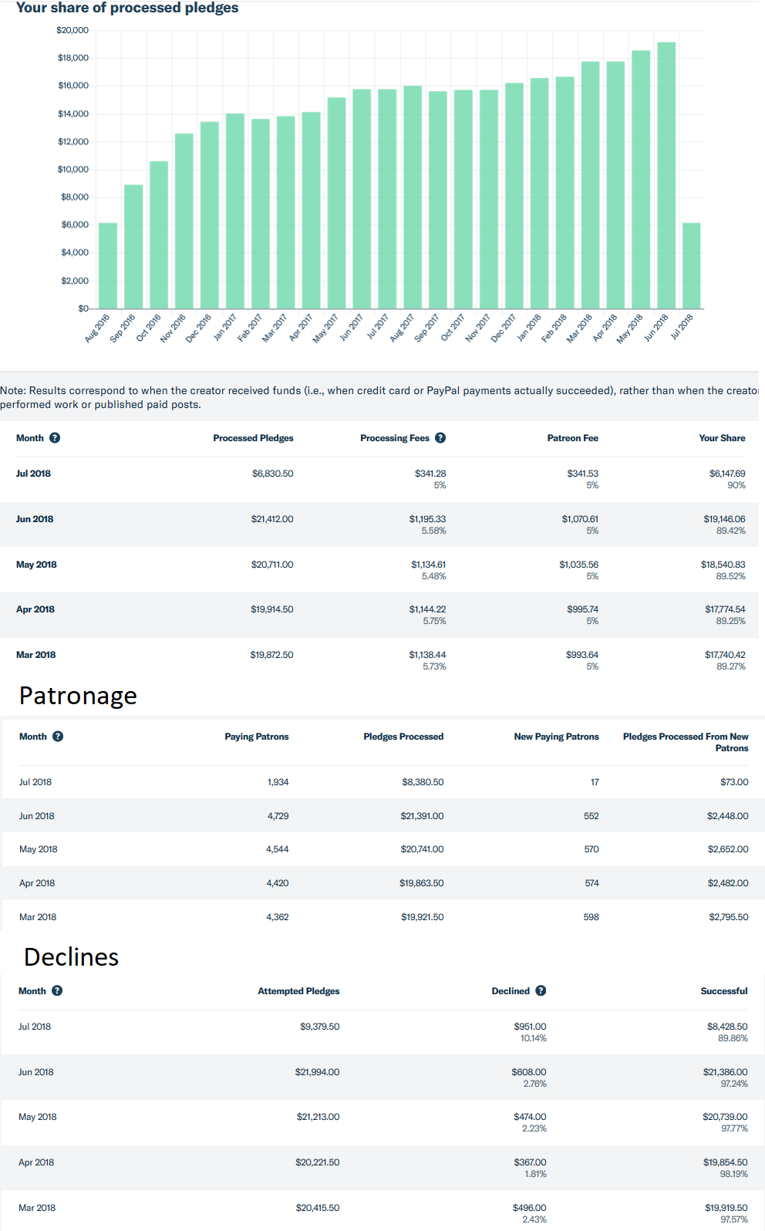Screen dimensions: 765x1231
Task: Click Month help icon in Processed Pledges table
Action: tap(55, 438)
